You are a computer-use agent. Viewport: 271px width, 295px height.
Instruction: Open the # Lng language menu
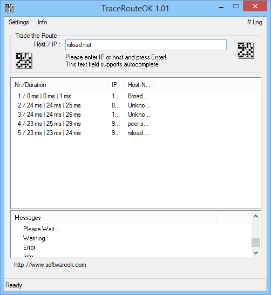tap(254, 22)
